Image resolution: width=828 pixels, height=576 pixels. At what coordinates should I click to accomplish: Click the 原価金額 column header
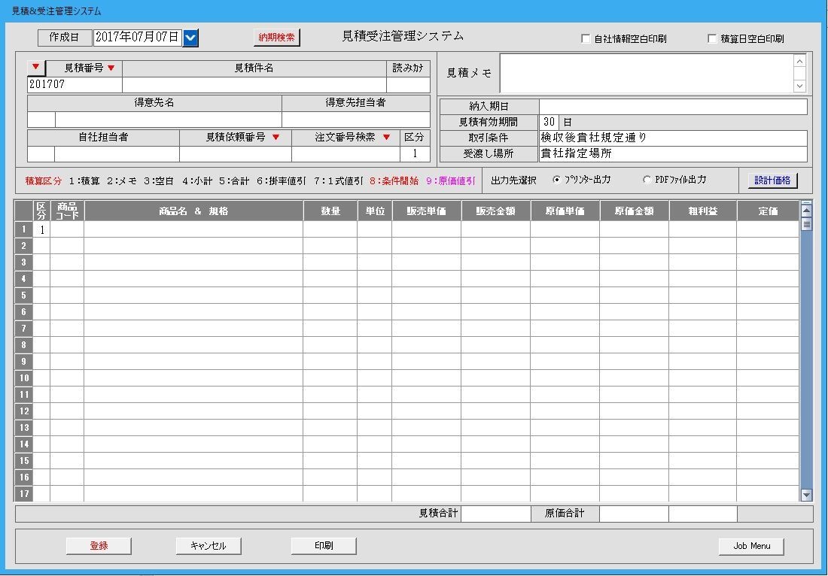click(x=635, y=211)
